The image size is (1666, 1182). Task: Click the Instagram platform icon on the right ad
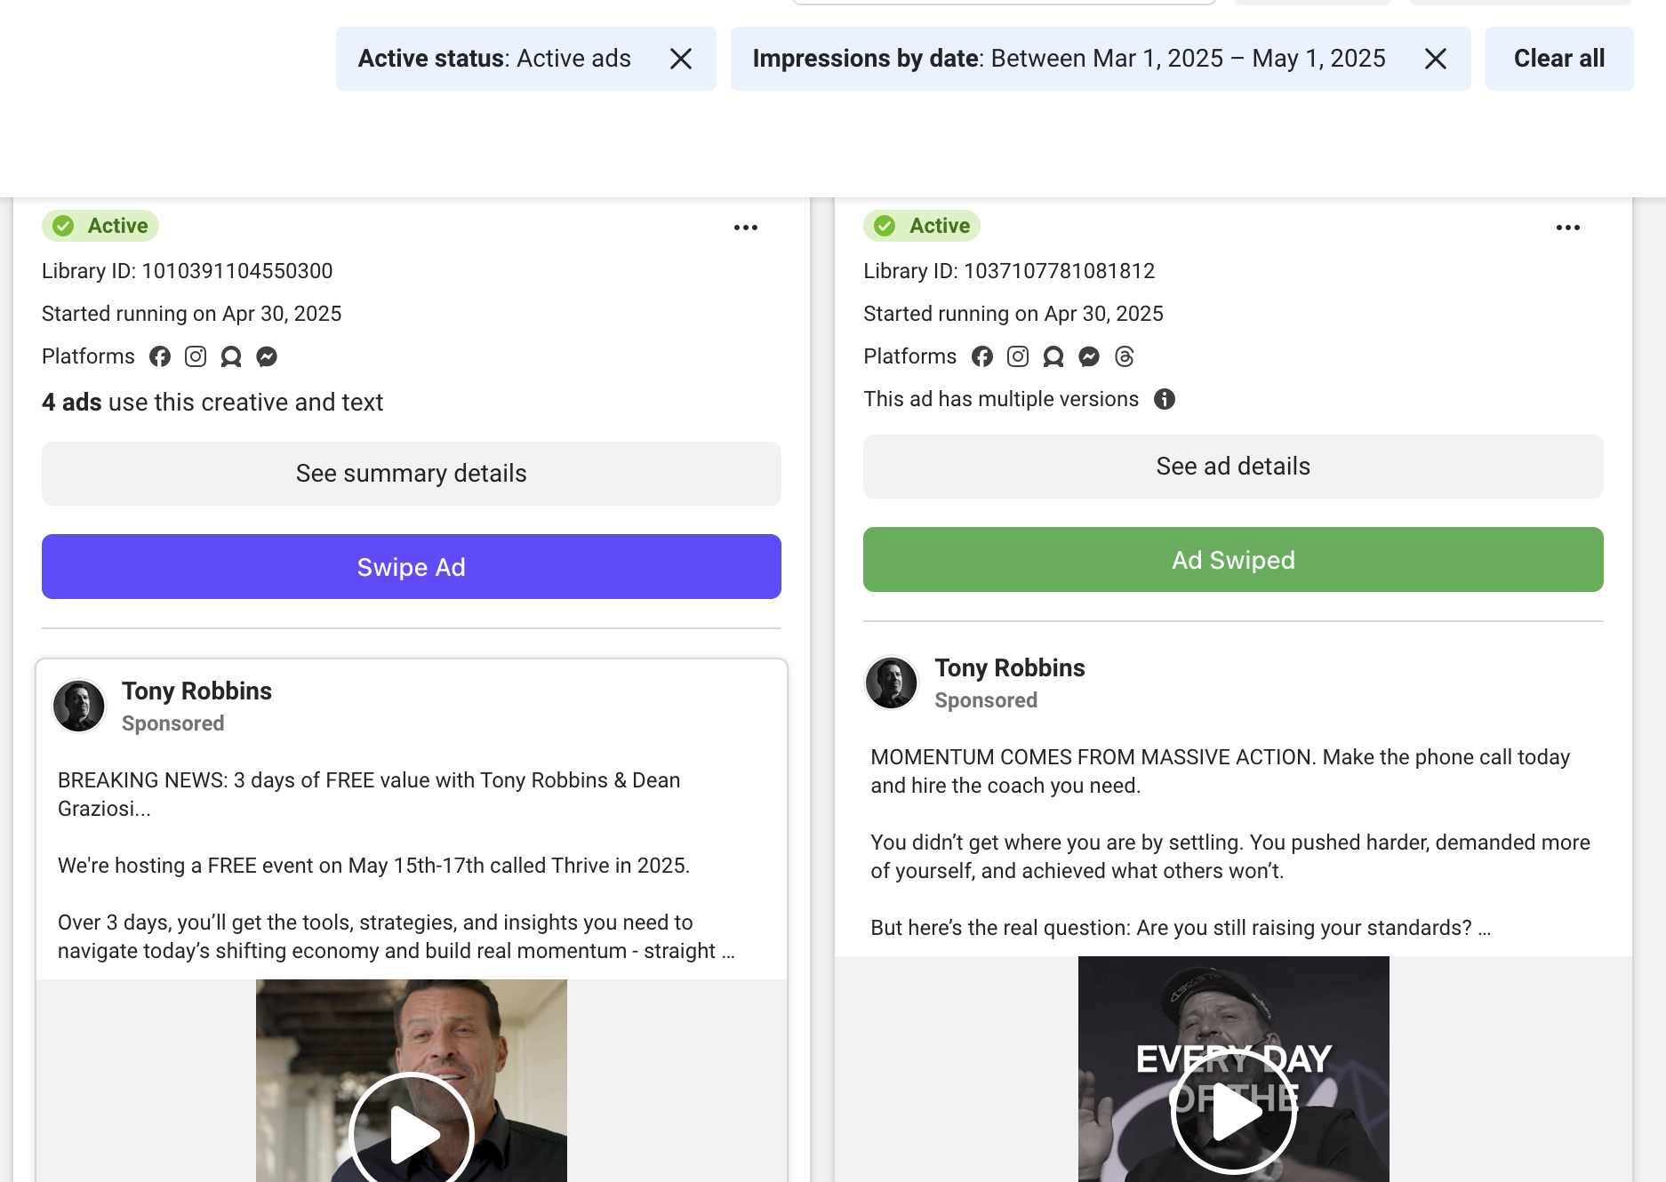(1018, 356)
